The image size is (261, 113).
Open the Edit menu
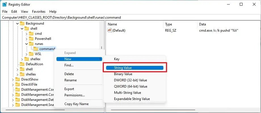14,11
